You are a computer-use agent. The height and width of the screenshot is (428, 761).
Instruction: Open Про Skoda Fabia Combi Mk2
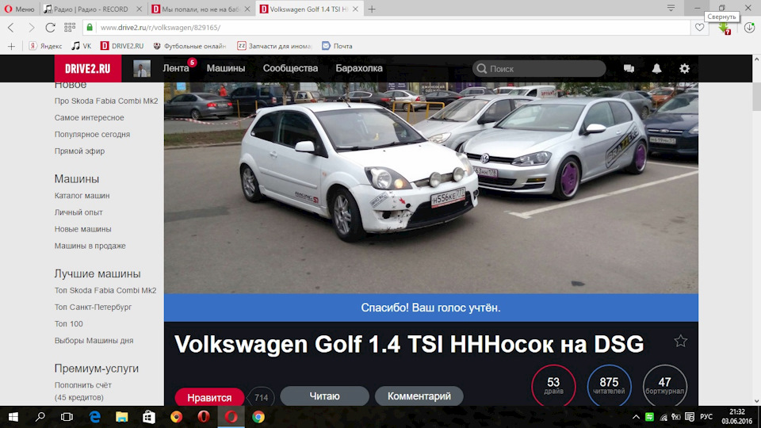point(106,101)
